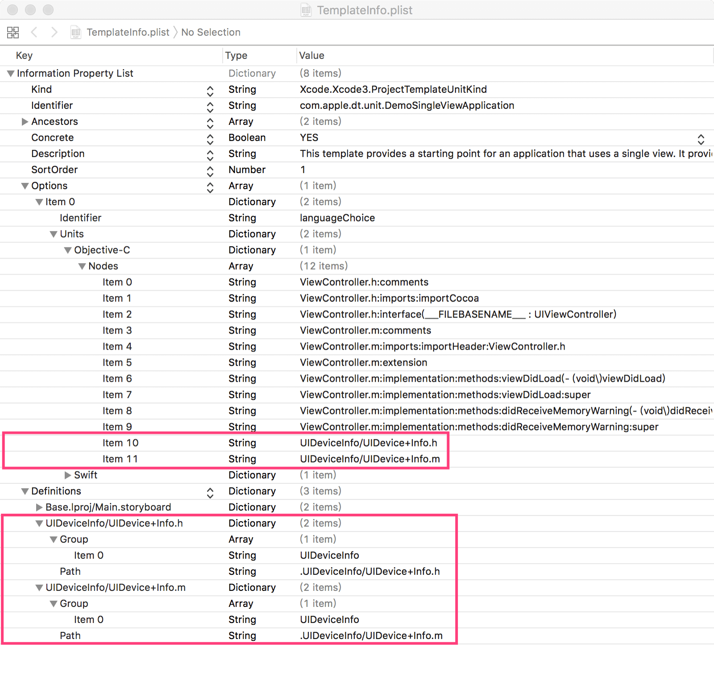Click TemplateInfo.plist window title
This screenshot has width=714, height=689.
365,10
